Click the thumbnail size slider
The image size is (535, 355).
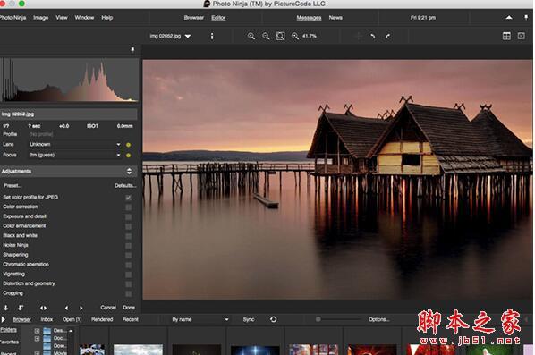338,319
